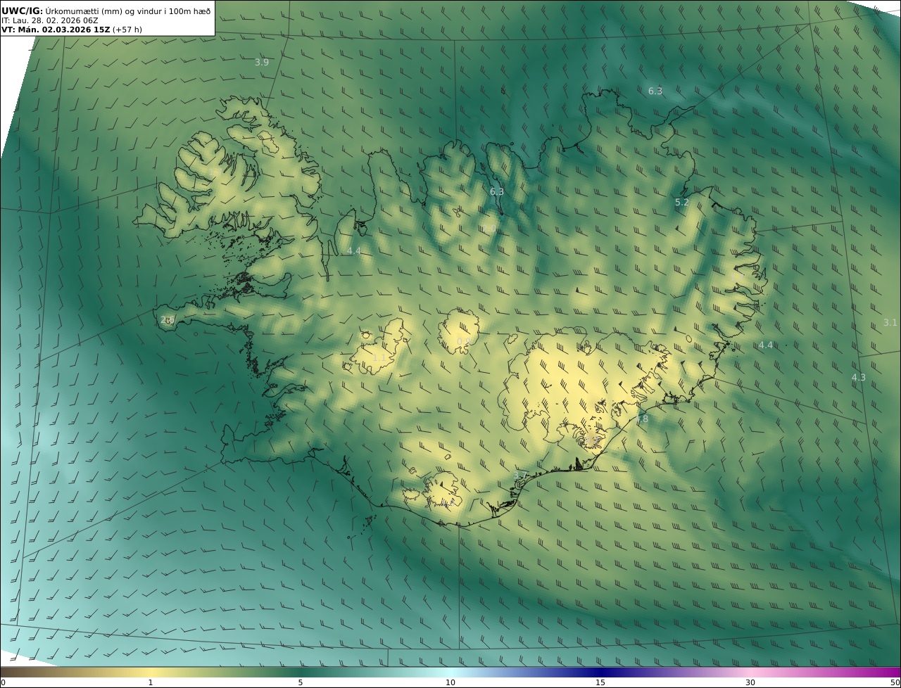901x688 pixels.
Task: Pick the dark blue color at colorbar value 15
Action: pyautogui.click(x=600, y=672)
